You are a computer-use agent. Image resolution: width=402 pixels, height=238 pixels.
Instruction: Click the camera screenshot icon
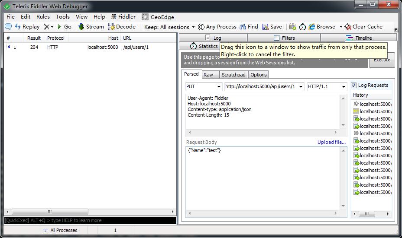click(292, 27)
